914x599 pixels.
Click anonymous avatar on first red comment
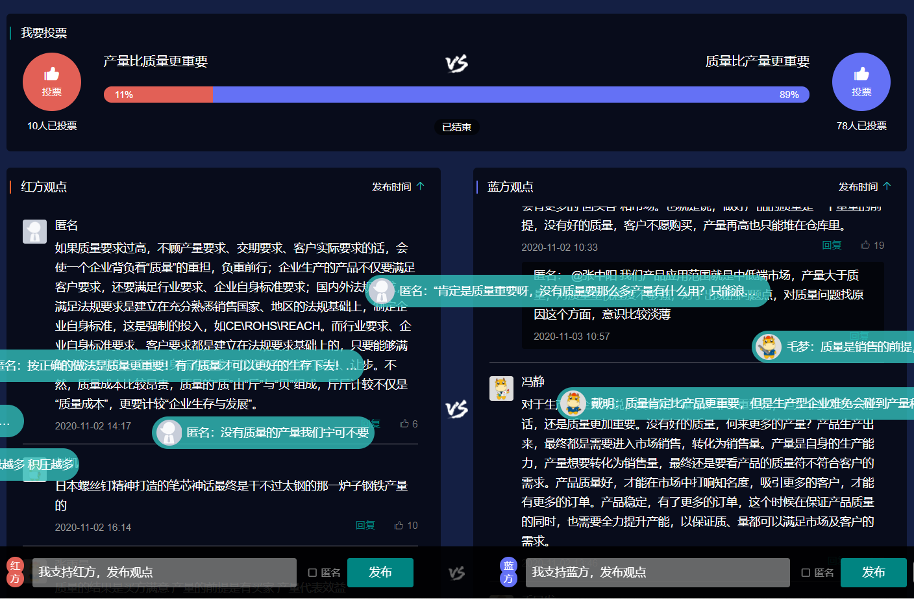point(35,231)
